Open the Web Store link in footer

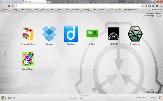(x=154, y=98)
